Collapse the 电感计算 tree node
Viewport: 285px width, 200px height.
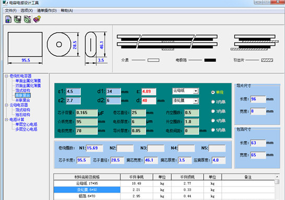(x=7, y=120)
